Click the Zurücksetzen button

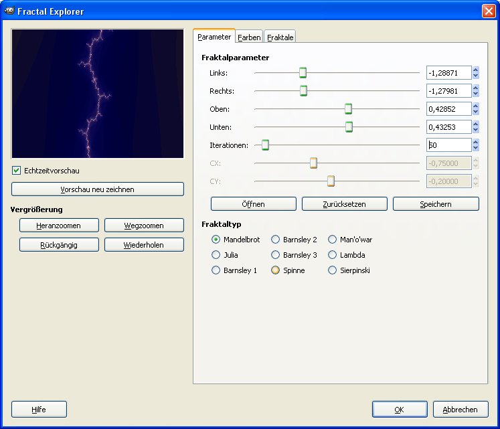(x=345, y=204)
